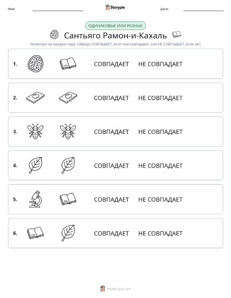Click the brain icon in row 1

pyautogui.click(x=36, y=64)
